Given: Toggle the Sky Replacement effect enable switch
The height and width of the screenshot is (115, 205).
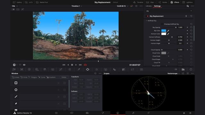Looking at the screenshot, I should pyautogui.click(x=148, y=16).
